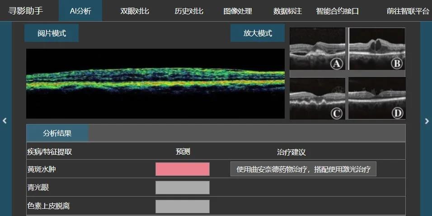Activate 放大模式 zoom mode
Image resolution: width=432 pixels, height=216 pixels.
[258, 33]
